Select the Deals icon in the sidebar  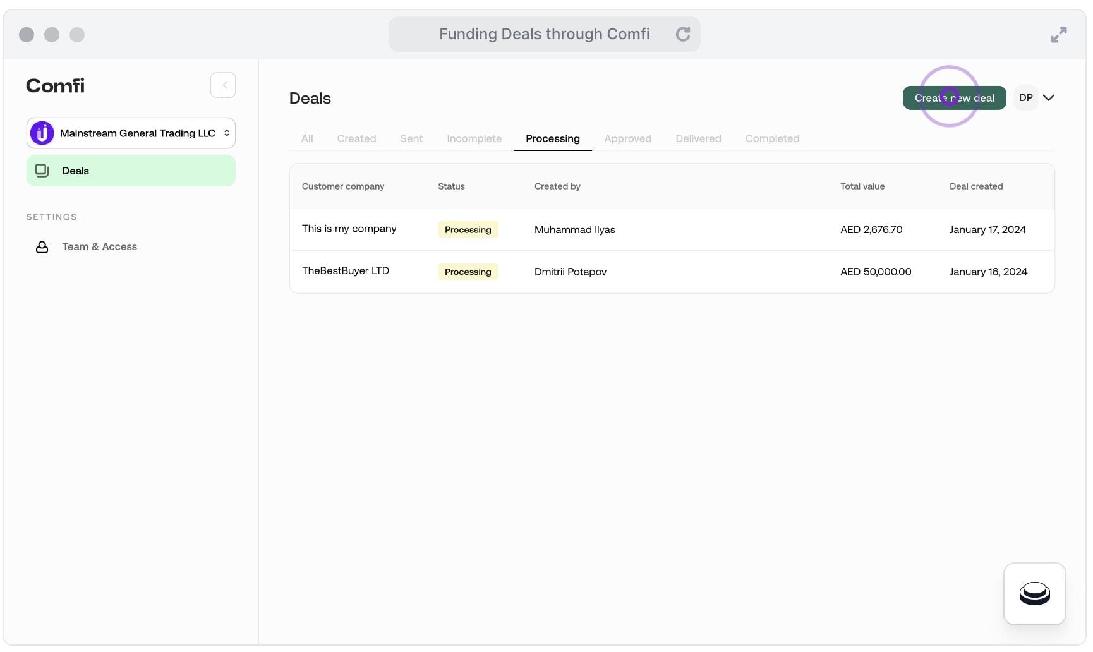[x=42, y=171]
